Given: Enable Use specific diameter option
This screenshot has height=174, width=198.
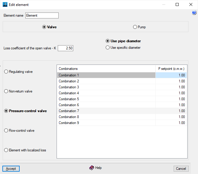Looking at the screenshot, I should pyautogui.click(x=108, y=48).
